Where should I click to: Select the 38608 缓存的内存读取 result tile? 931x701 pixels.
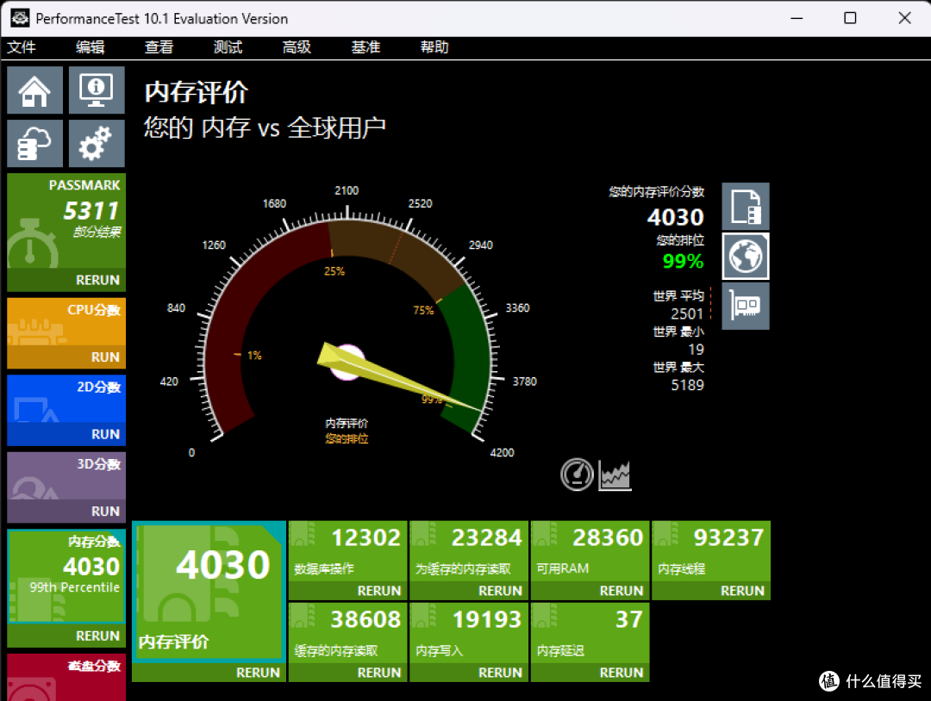pos(348,633)
